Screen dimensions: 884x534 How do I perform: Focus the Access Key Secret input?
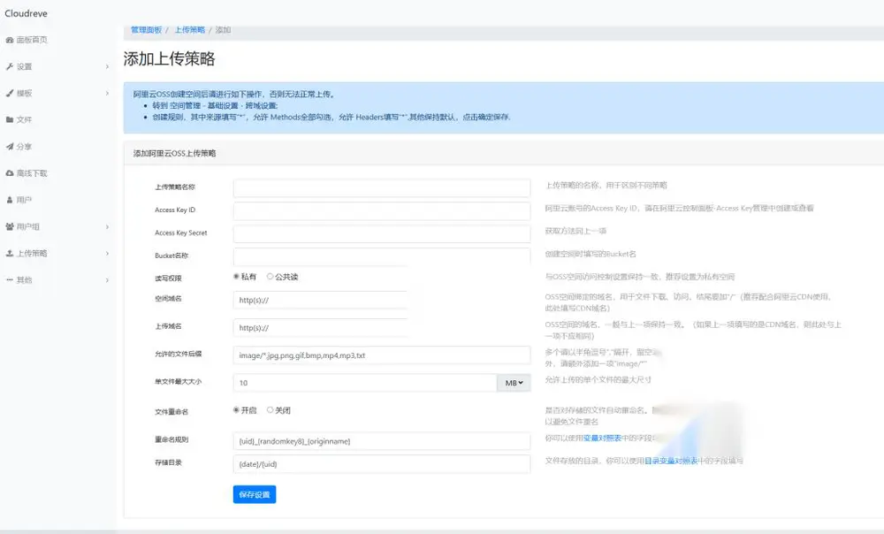click(x=382, y=233)
